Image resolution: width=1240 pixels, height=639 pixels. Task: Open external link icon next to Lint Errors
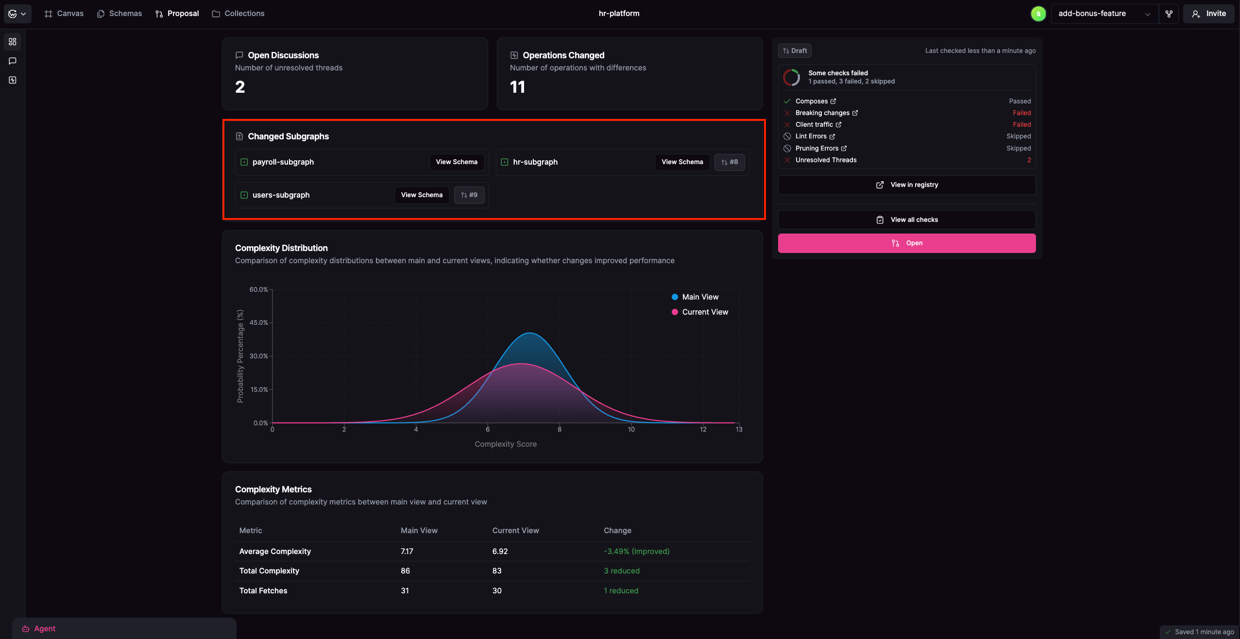832,136
